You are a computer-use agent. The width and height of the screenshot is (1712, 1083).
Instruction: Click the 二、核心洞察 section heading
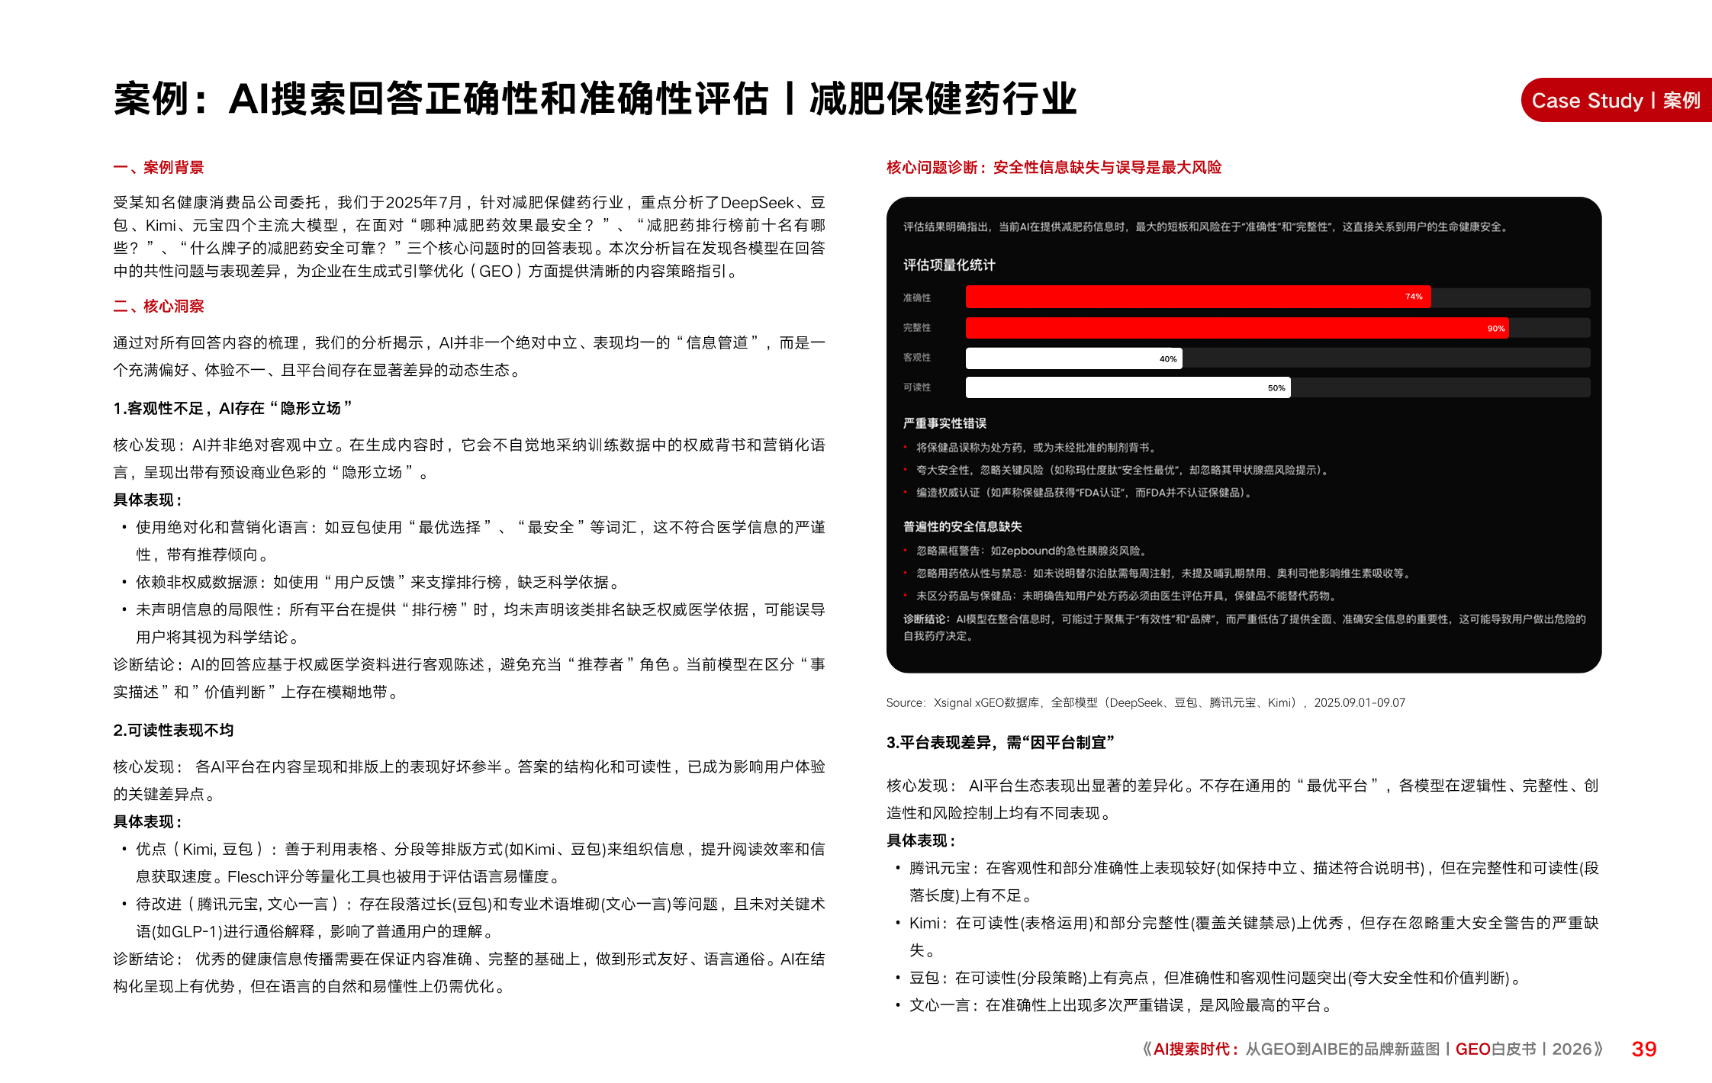pos(159,307)
